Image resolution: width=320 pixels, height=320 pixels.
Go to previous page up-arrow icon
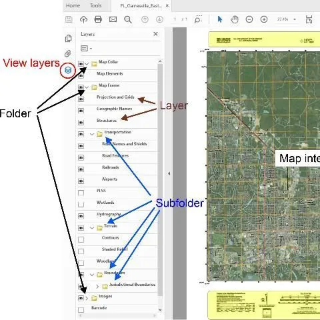[145, 19]
